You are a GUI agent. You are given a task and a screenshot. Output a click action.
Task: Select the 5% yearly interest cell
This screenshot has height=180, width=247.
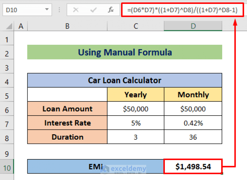(136, 123)
